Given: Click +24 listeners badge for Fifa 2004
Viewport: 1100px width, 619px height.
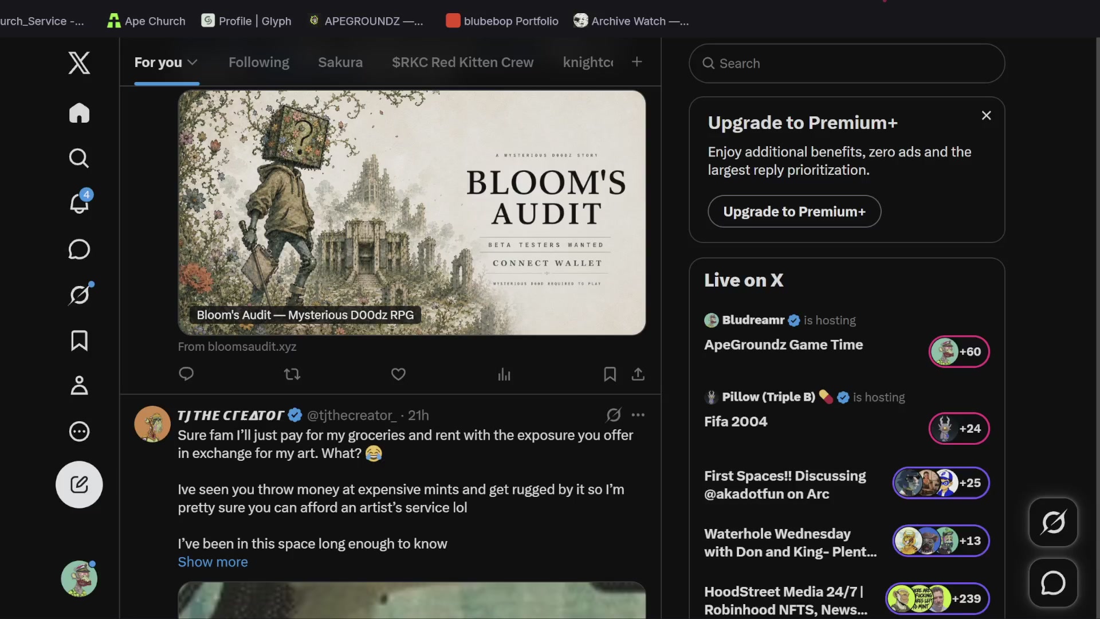Looking at the screenshot, I should (958, 428).
